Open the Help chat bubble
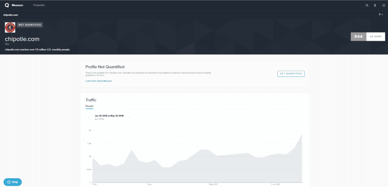 (x=13, y=182)
